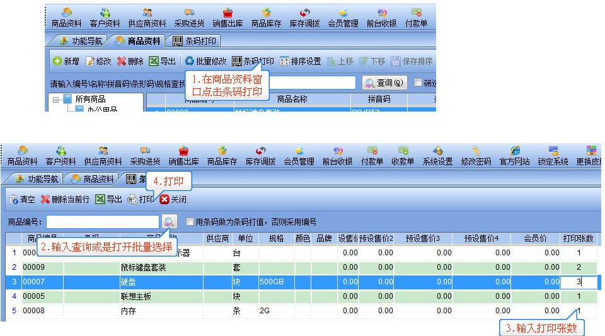605x336 pixels.
Task: Click the 商品名称 column header in the upper window
Action: click(x=292, y=99)
